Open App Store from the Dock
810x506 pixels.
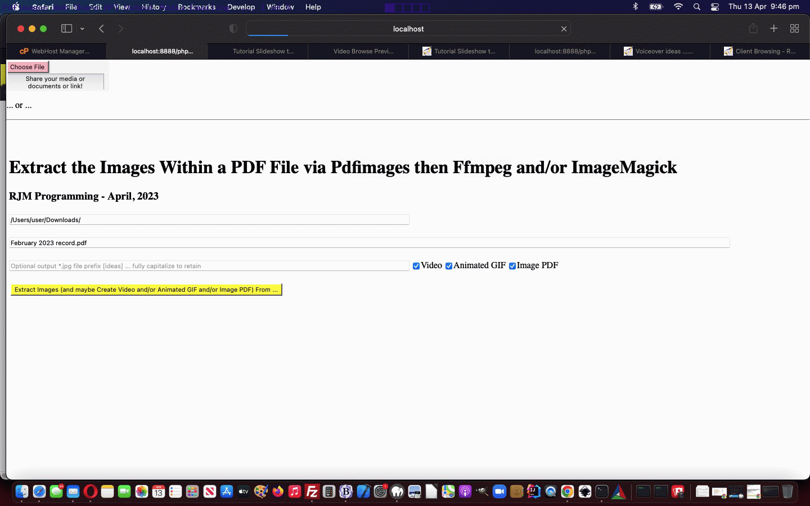227,491
